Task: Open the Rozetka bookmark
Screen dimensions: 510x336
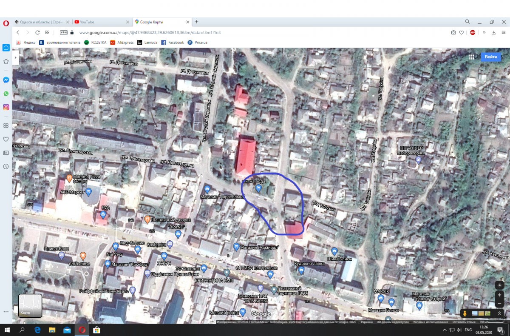Action: click(x=95, y=43)
